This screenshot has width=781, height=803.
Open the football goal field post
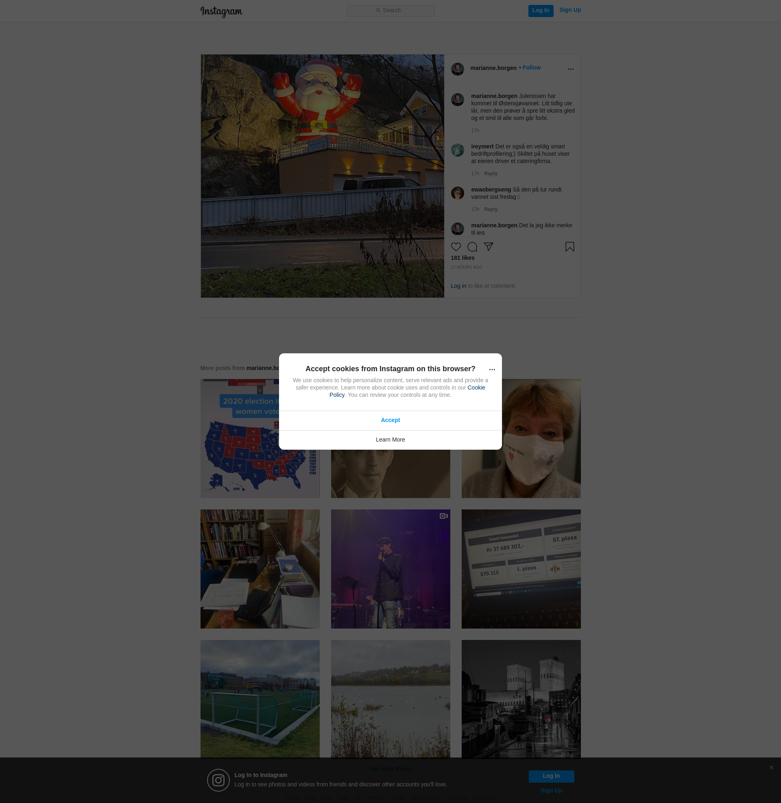[x=260, y=699]
